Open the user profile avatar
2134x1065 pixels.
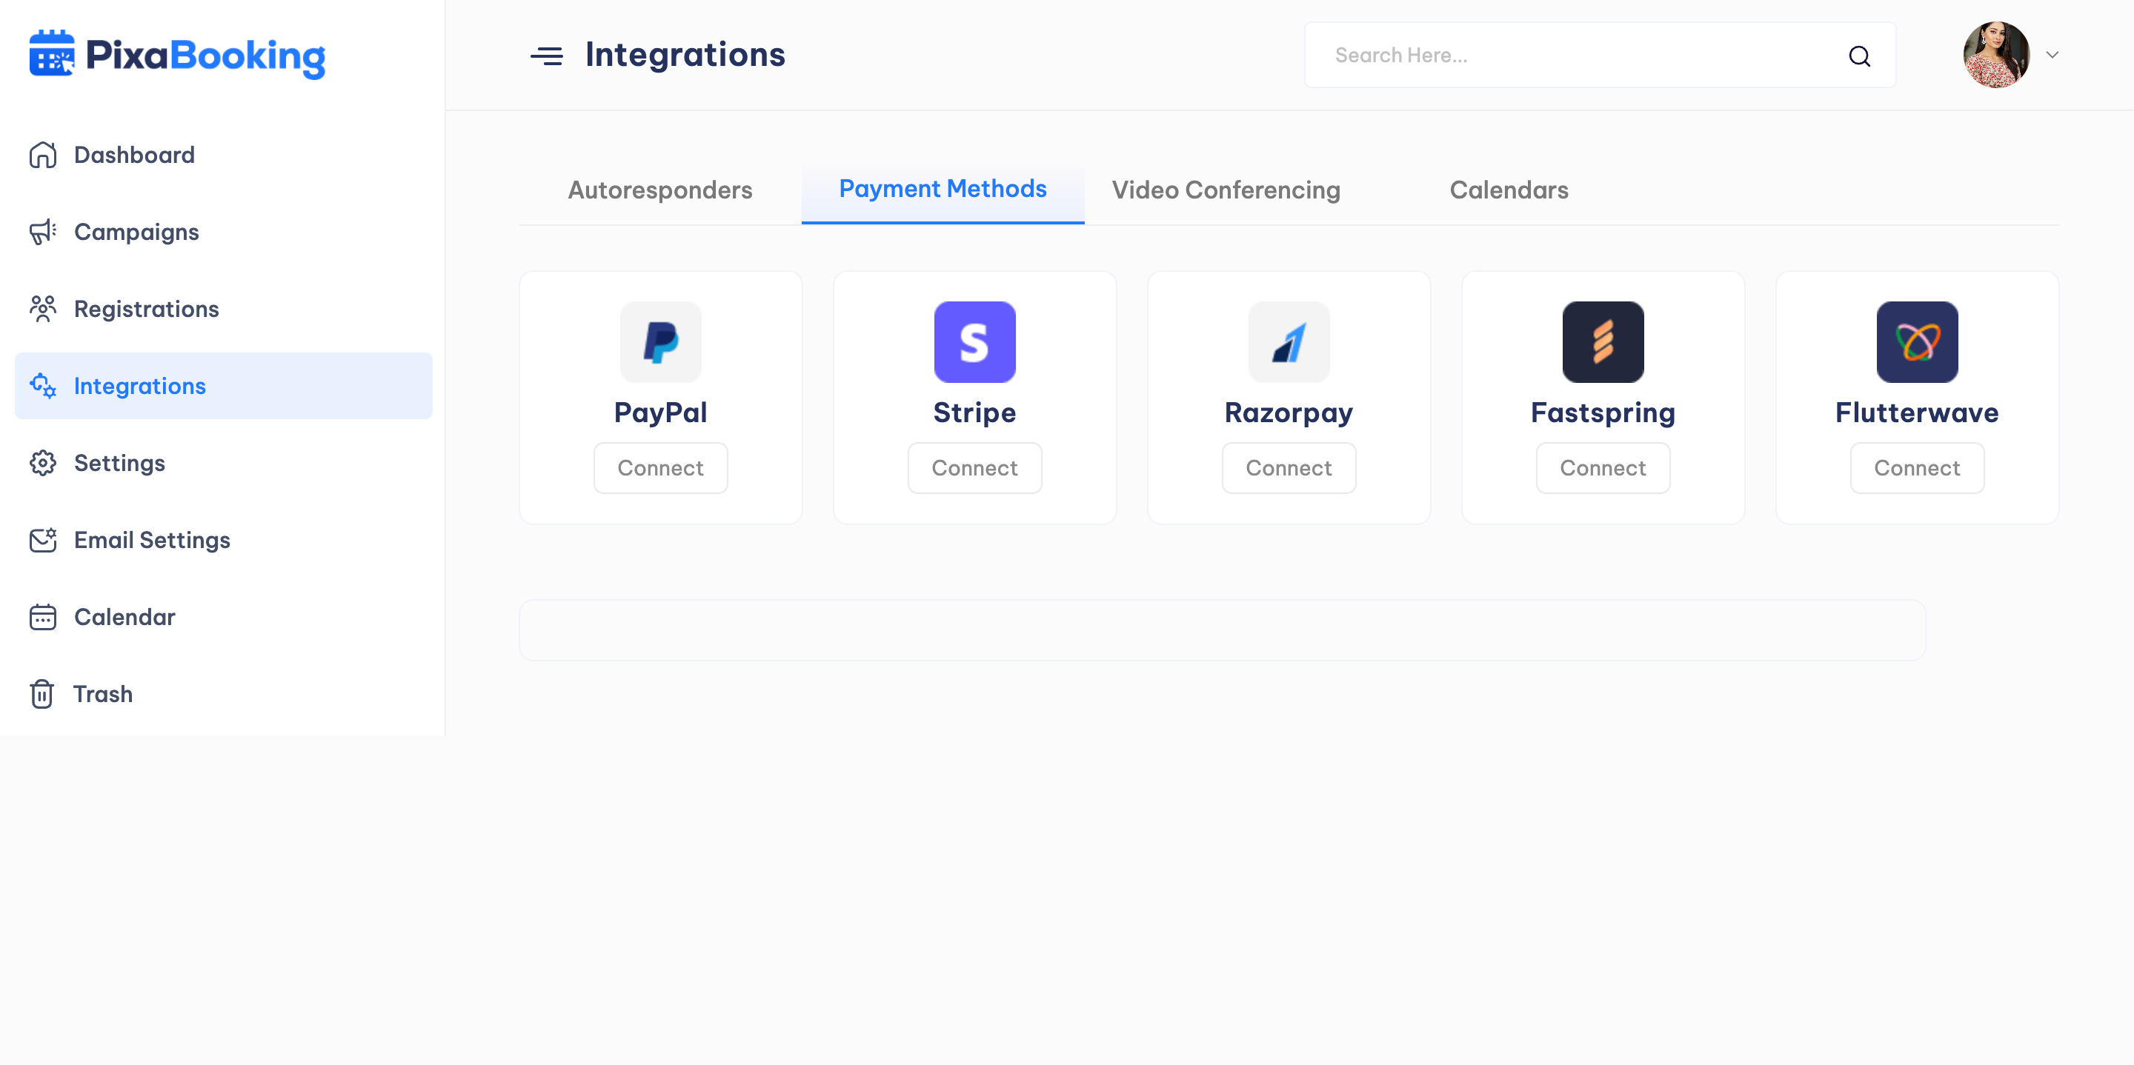pos(1996,55)
